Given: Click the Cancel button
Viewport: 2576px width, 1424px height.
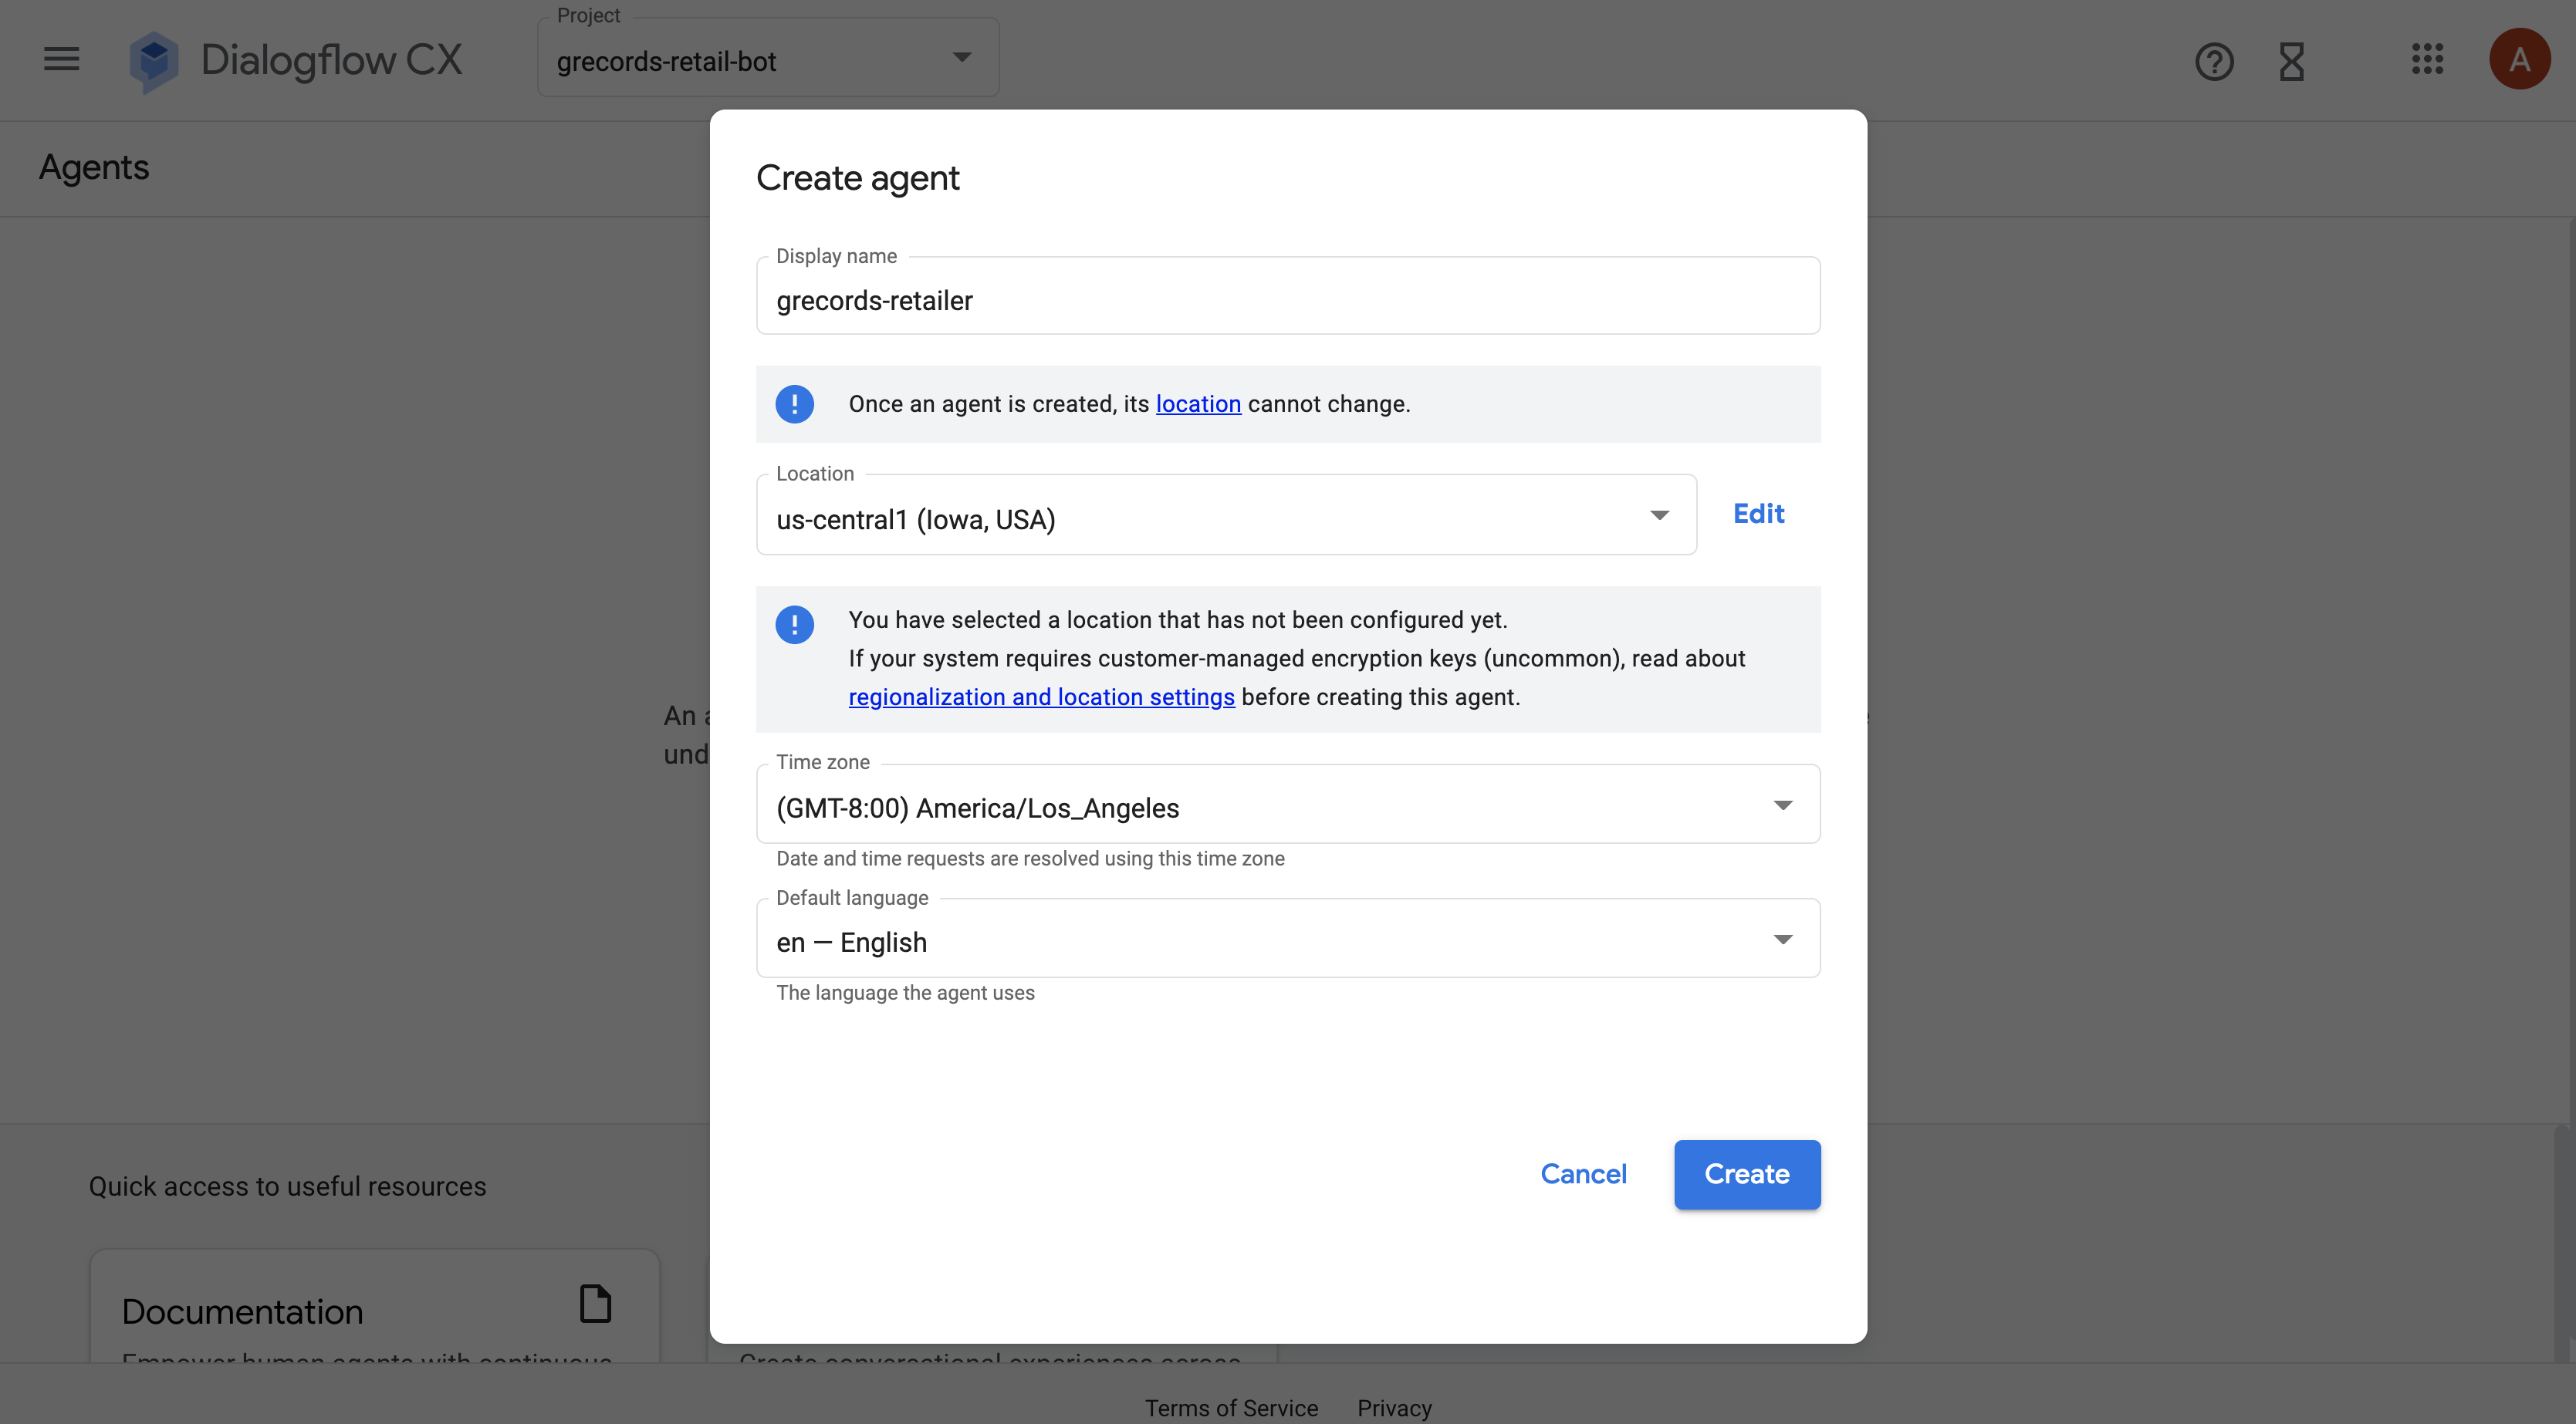Looking at the screenshot, I should pos(1583,1174).
